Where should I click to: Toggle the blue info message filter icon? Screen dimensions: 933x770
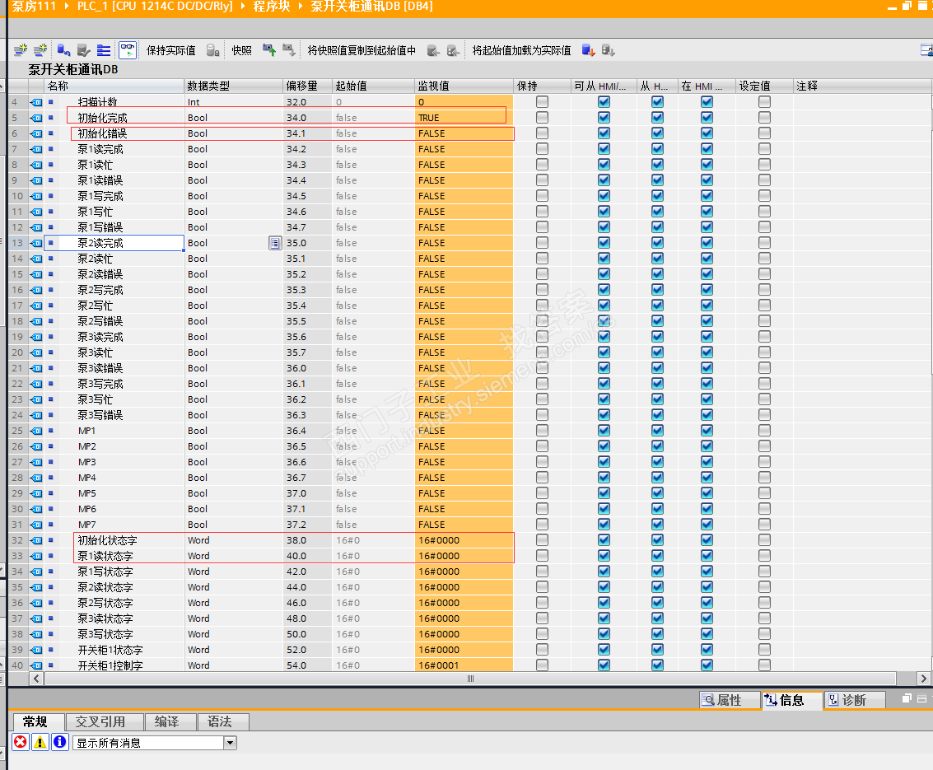point(59,742)
